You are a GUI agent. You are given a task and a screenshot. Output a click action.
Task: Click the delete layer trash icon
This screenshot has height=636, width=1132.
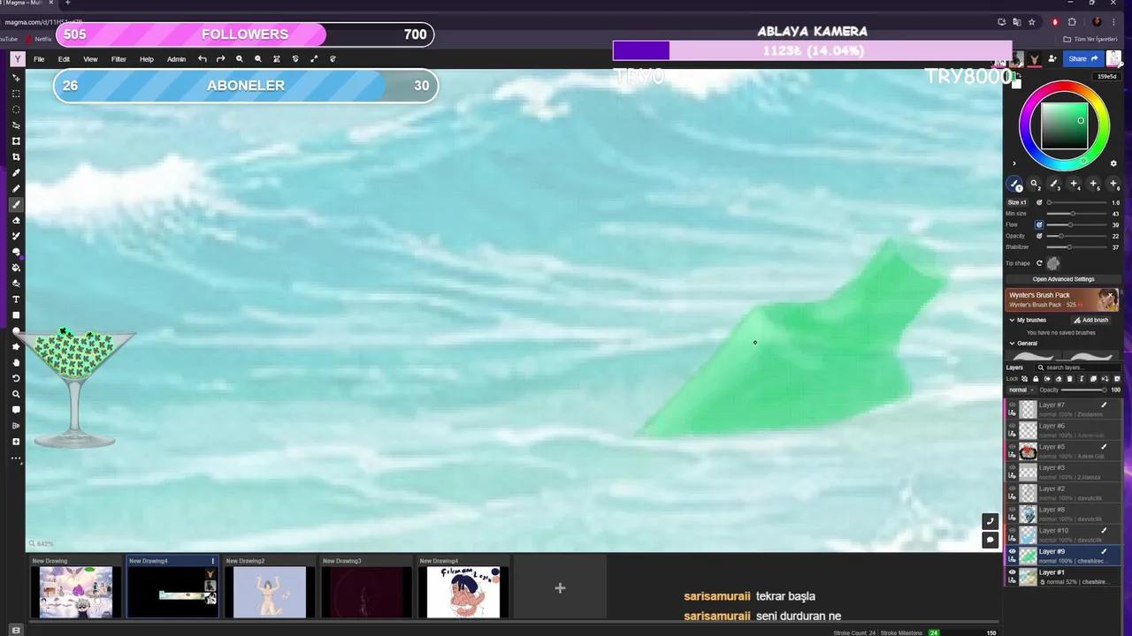click(x=1069, y=378)
